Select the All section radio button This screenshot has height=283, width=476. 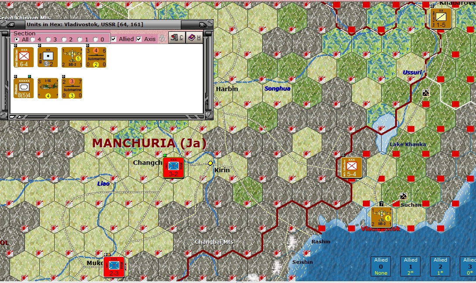17,39
